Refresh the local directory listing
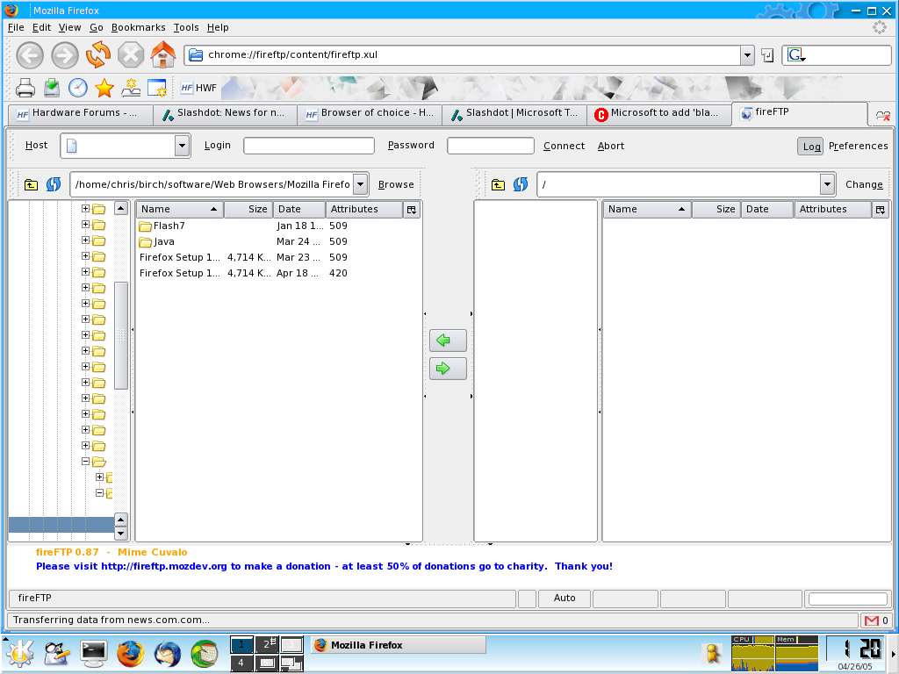Screen dimensions: 899x674 click(x=54, y=184)
